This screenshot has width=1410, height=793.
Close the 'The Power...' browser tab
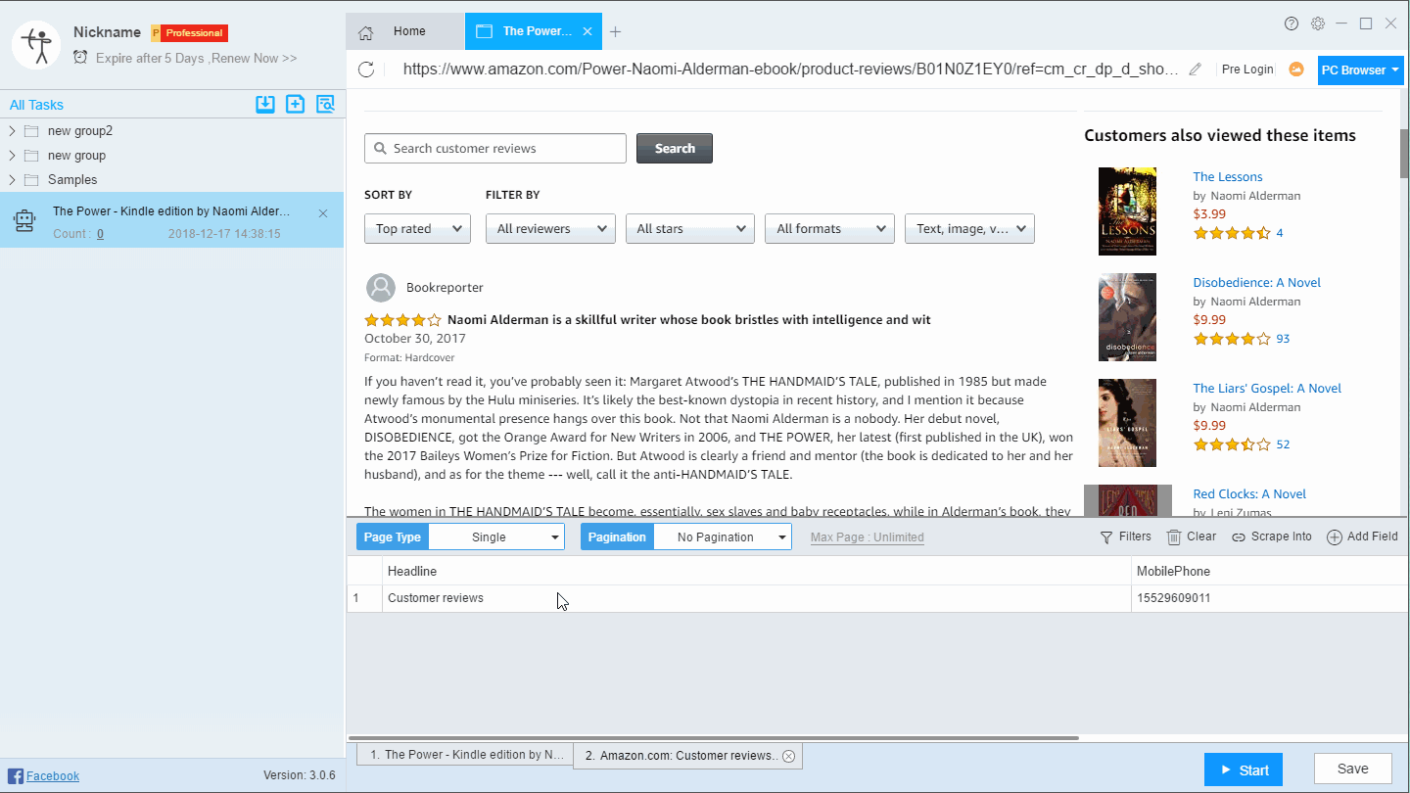[x=587, y=31]
